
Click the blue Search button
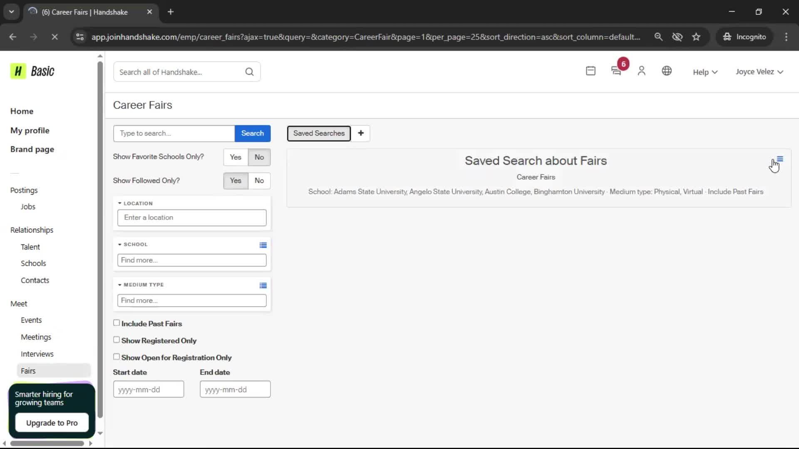click(x=253, y=133)
